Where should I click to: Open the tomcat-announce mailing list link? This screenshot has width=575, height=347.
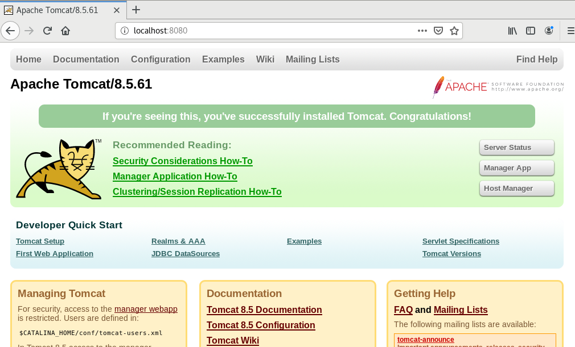pos(425,339)
